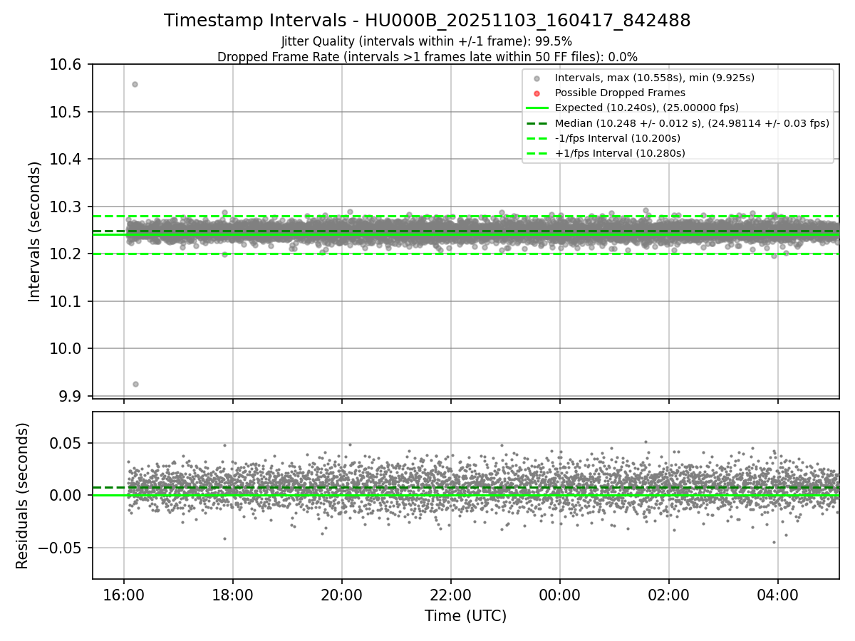Select the Dropped Frame Rate 0.0% subtitle

point(427,57)
